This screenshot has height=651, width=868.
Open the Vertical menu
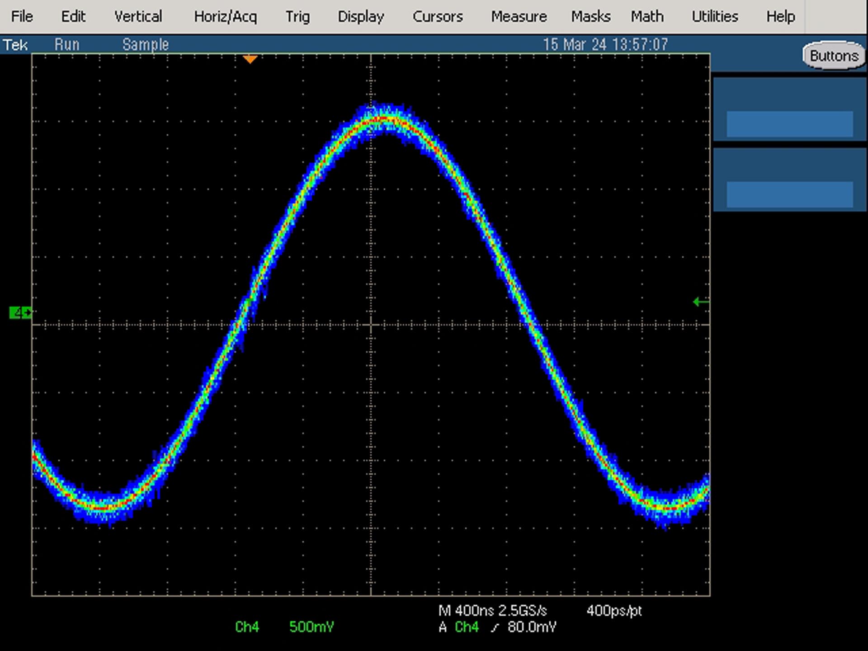[x=138, y=17]
